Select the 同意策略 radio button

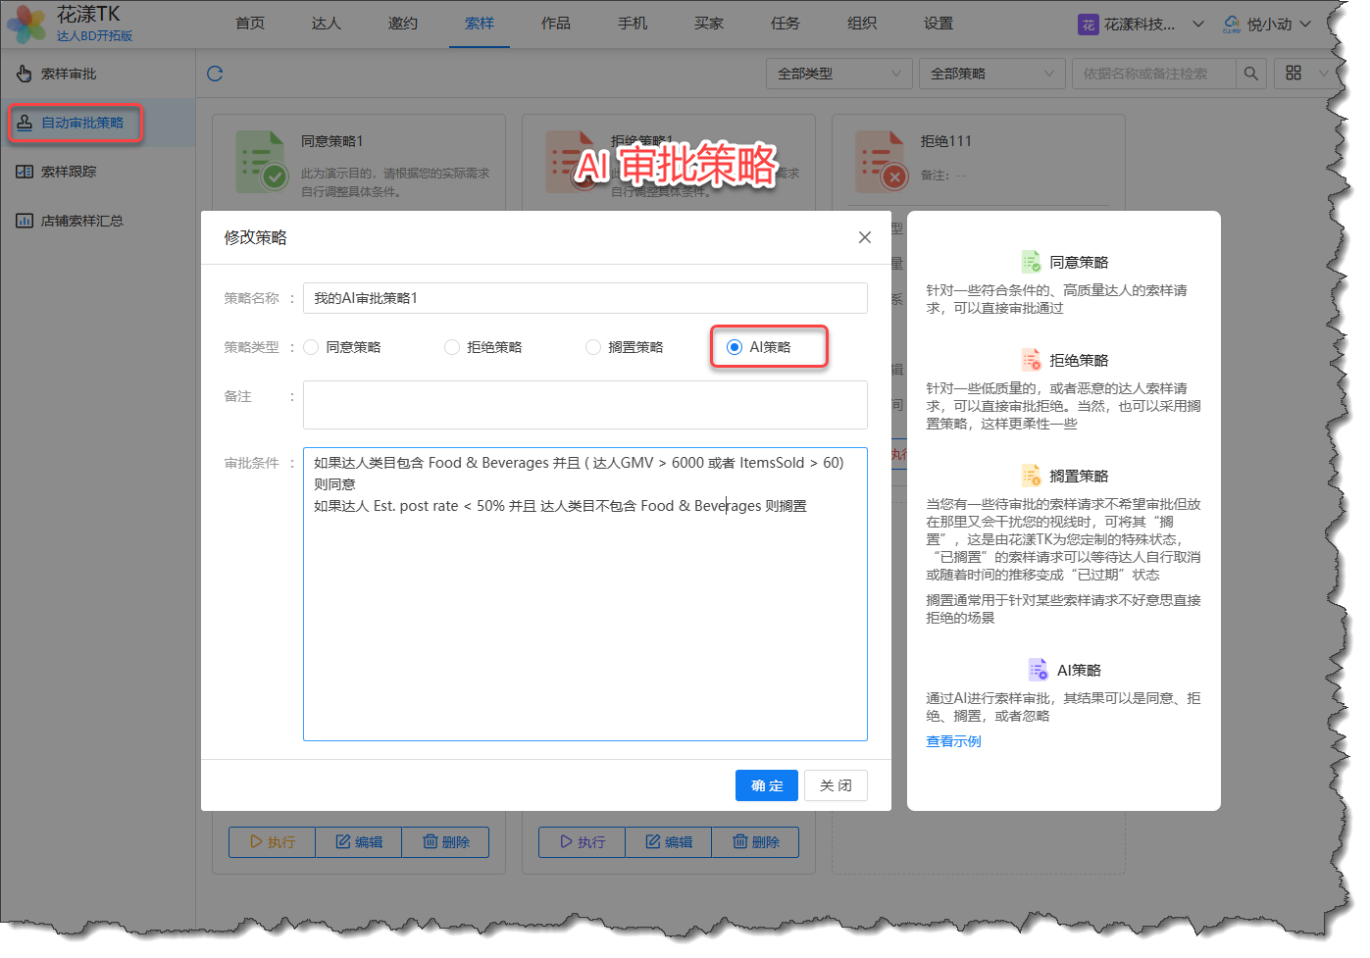pyautogui.click(x=312, y=347)
